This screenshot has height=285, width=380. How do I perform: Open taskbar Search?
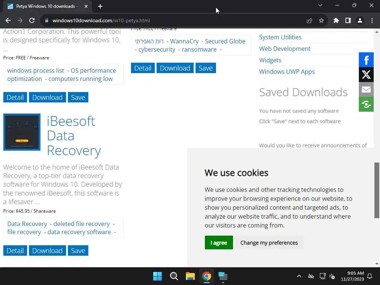pyautogui.click(x=174, y=276)
